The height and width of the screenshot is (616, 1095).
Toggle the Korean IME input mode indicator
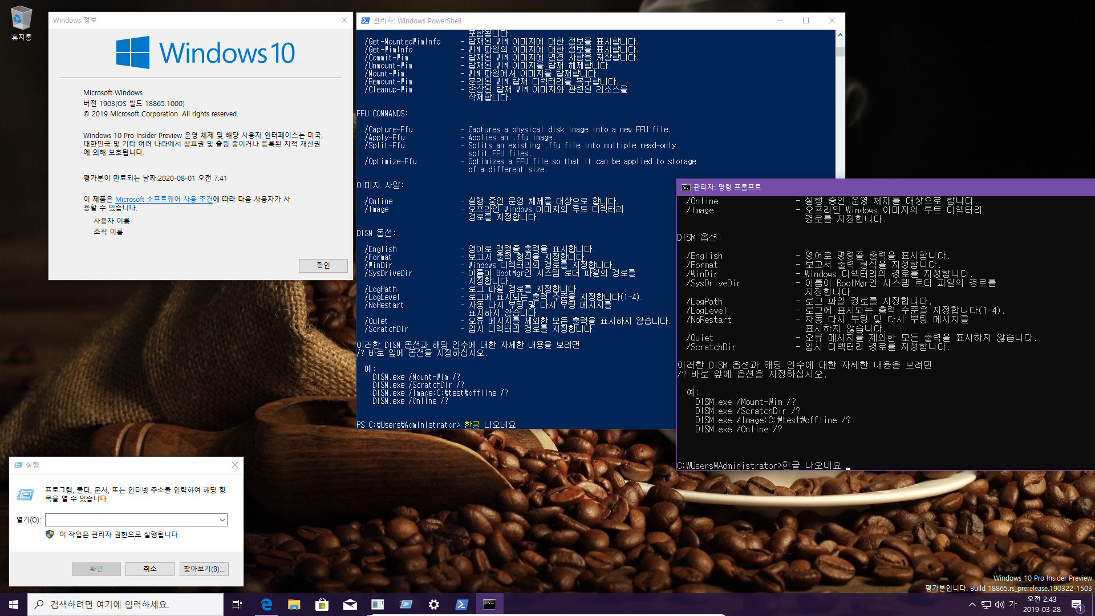pos(1013,605)
